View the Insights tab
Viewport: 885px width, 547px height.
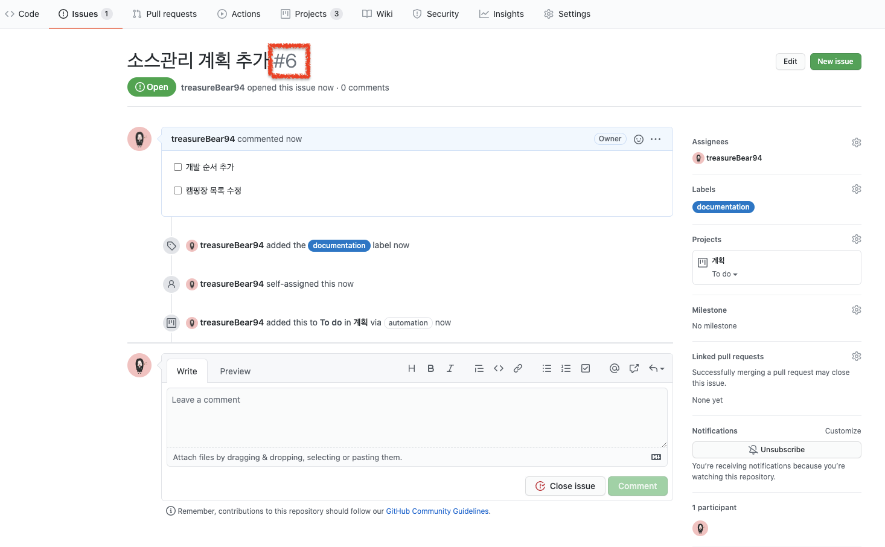(x=502, y=14)
